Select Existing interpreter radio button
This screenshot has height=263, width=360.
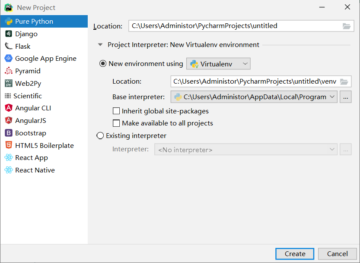tap(100, 136)
